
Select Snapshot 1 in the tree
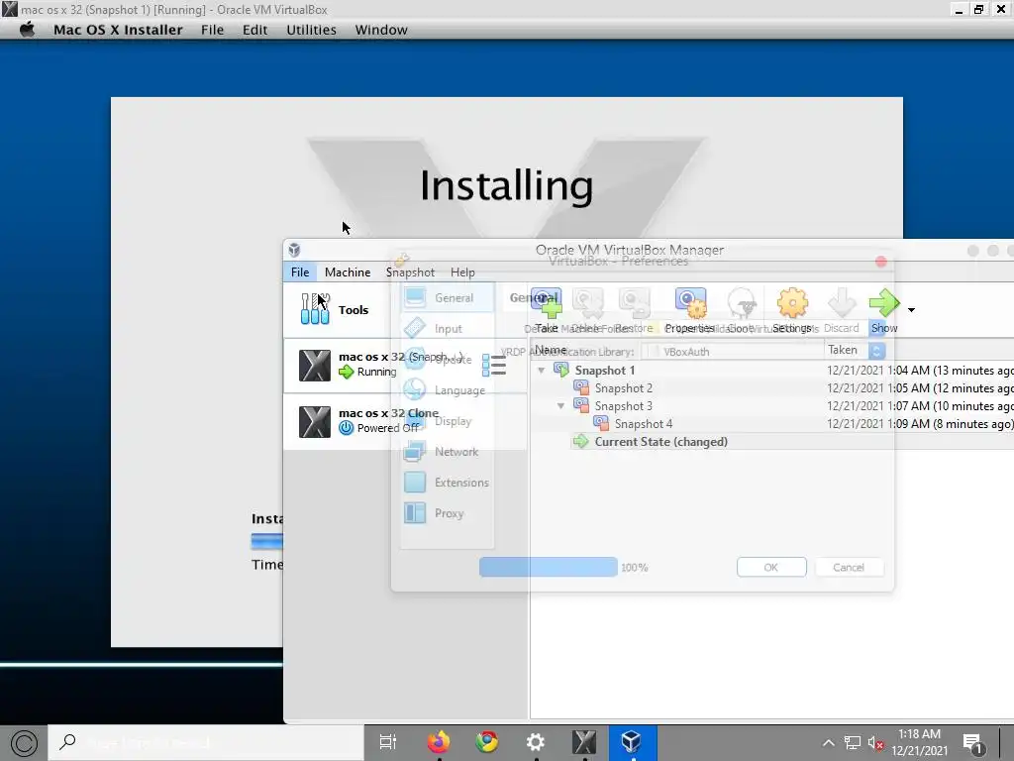click(605, 371)
